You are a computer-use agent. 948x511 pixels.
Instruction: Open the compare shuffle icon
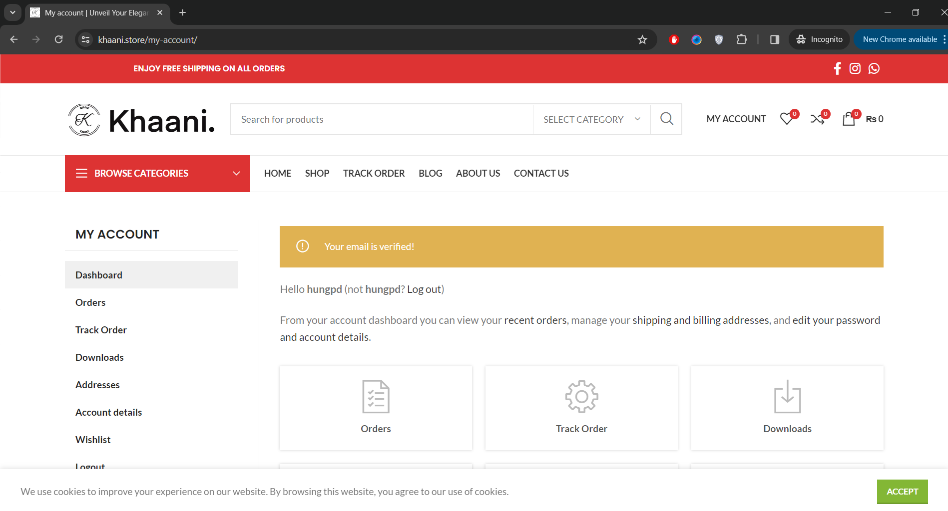[818, 119]
